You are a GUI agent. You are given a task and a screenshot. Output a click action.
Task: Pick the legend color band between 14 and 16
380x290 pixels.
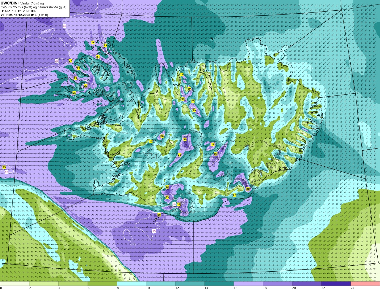[219, 283]
